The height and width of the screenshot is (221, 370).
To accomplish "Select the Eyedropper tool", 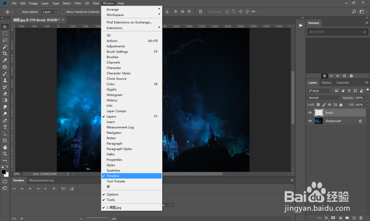I will coord(5,60).
